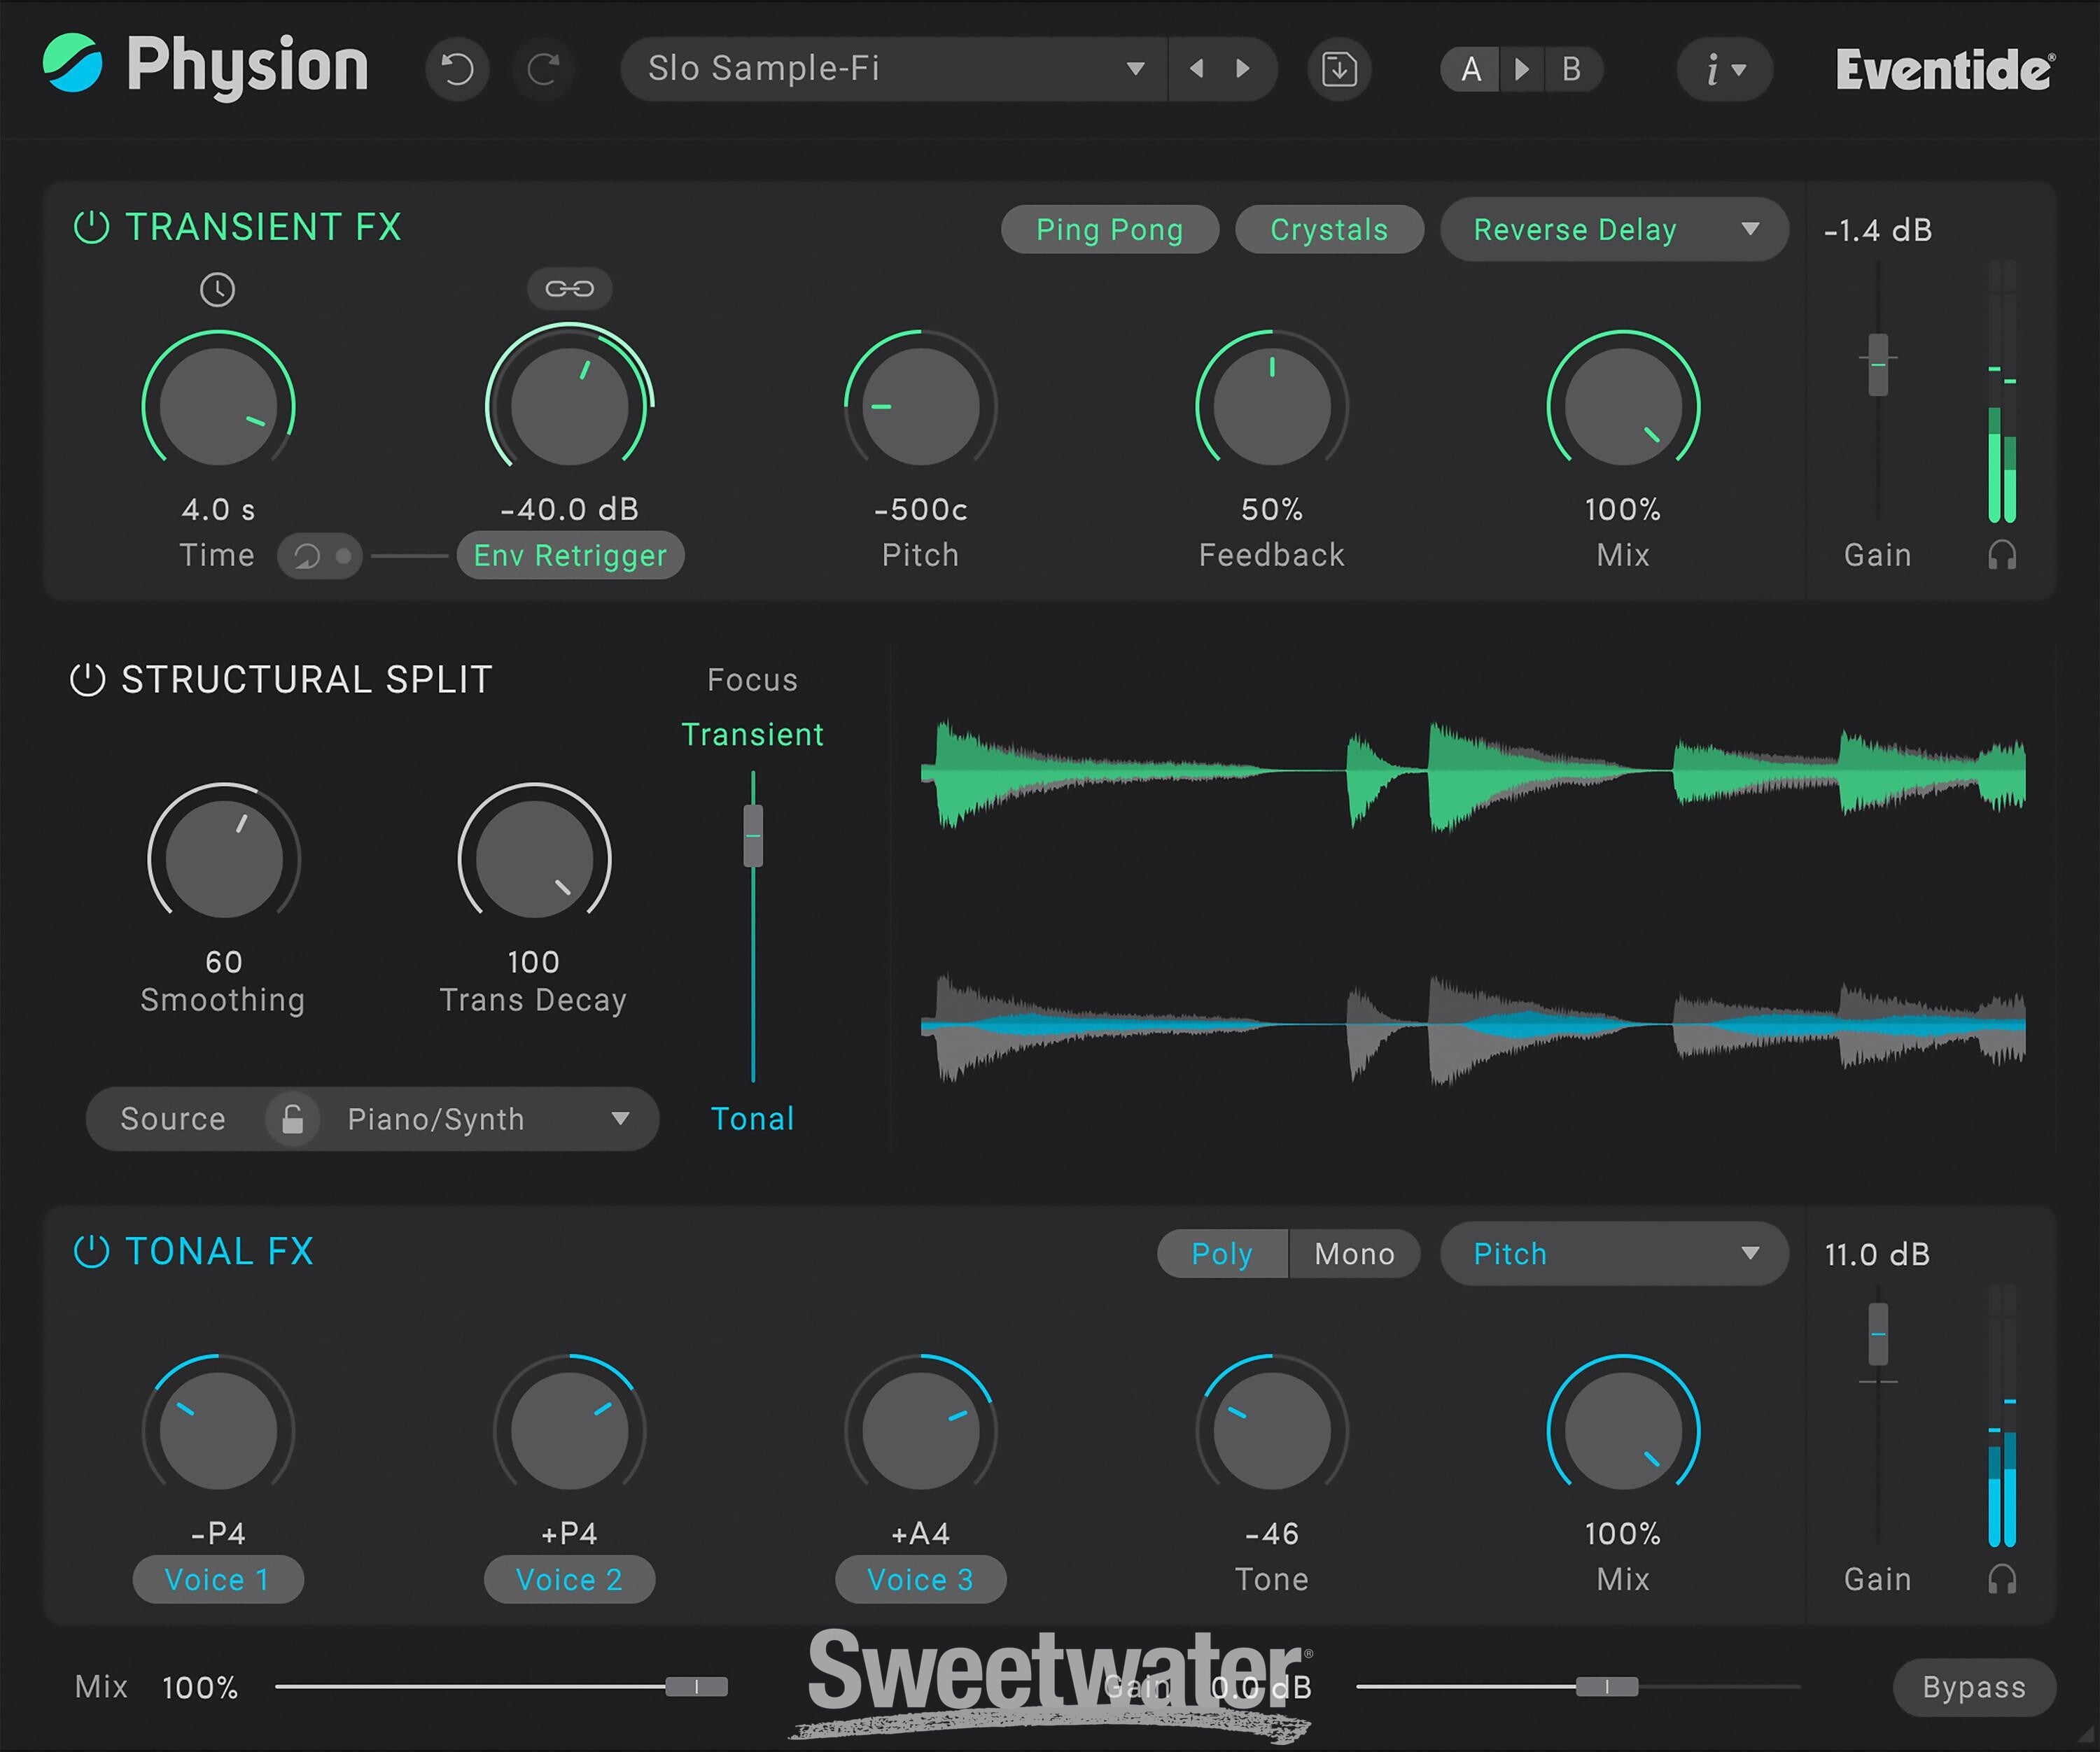This screenshot has height=1752, width=2100.
Task: Click the Voice 1 knob showing -P4
Action: tap(218, 1430)
